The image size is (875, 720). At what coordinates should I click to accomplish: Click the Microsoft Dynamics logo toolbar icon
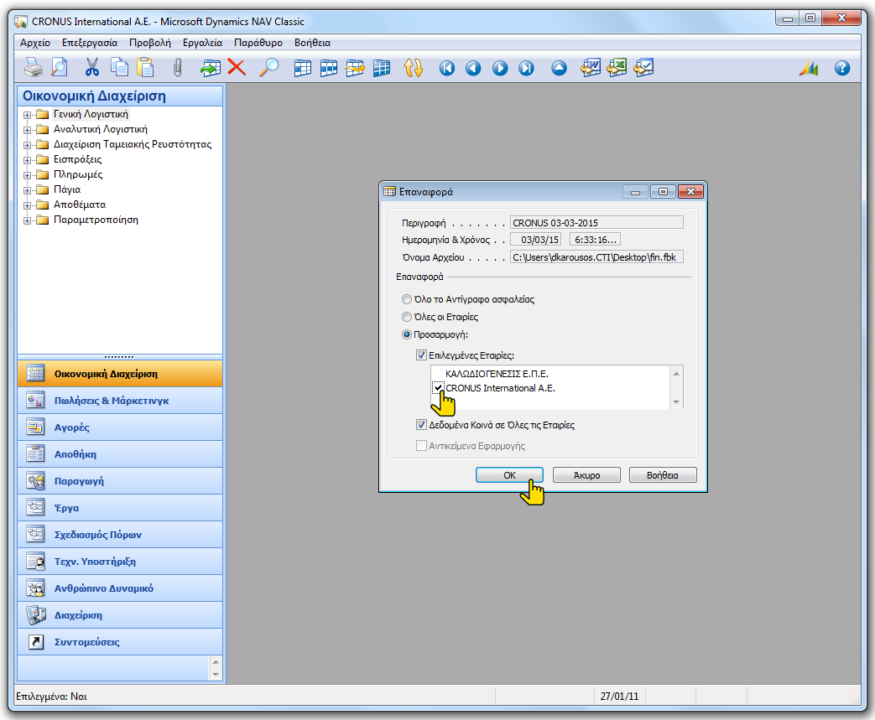point(809,68)
